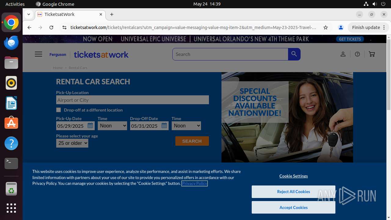Reload the current page

coord(51,28)
